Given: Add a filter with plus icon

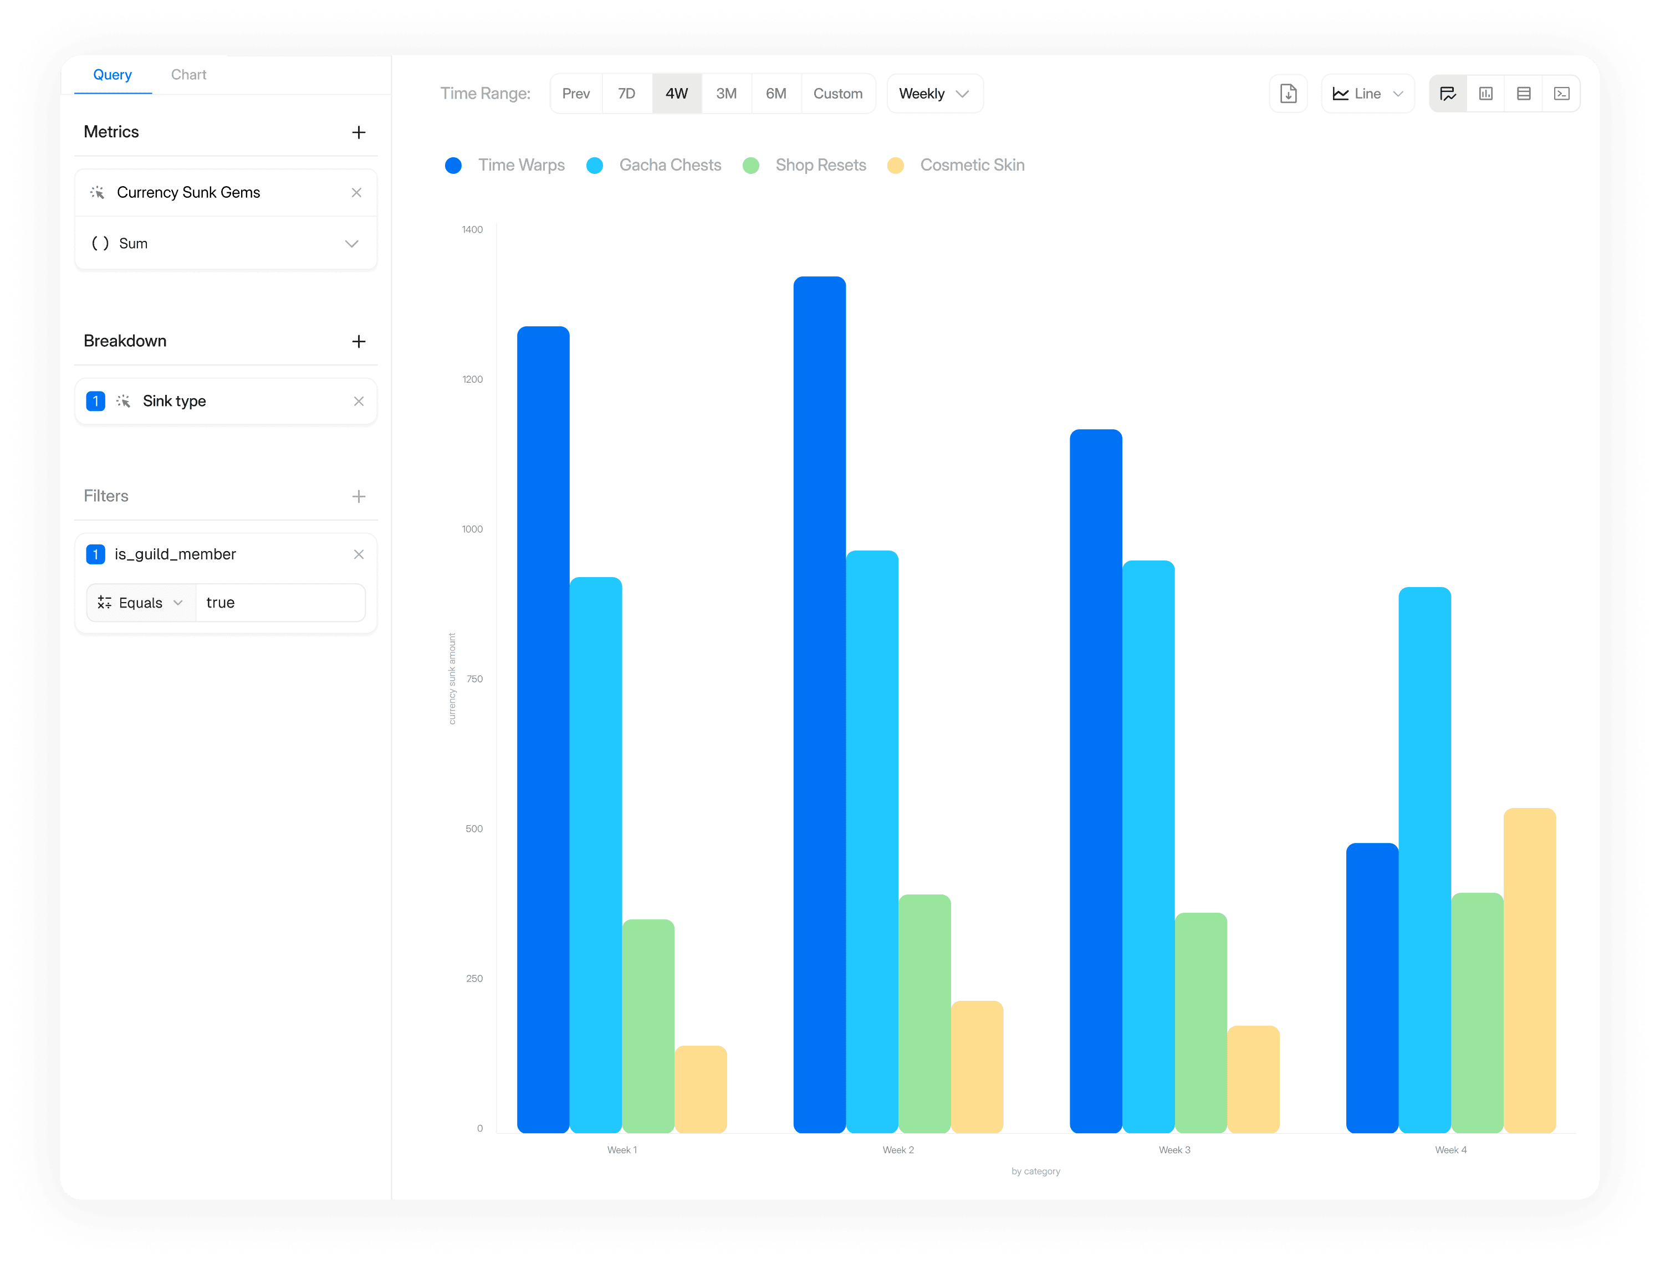Looking at the screenshot, I should point(359,496).
